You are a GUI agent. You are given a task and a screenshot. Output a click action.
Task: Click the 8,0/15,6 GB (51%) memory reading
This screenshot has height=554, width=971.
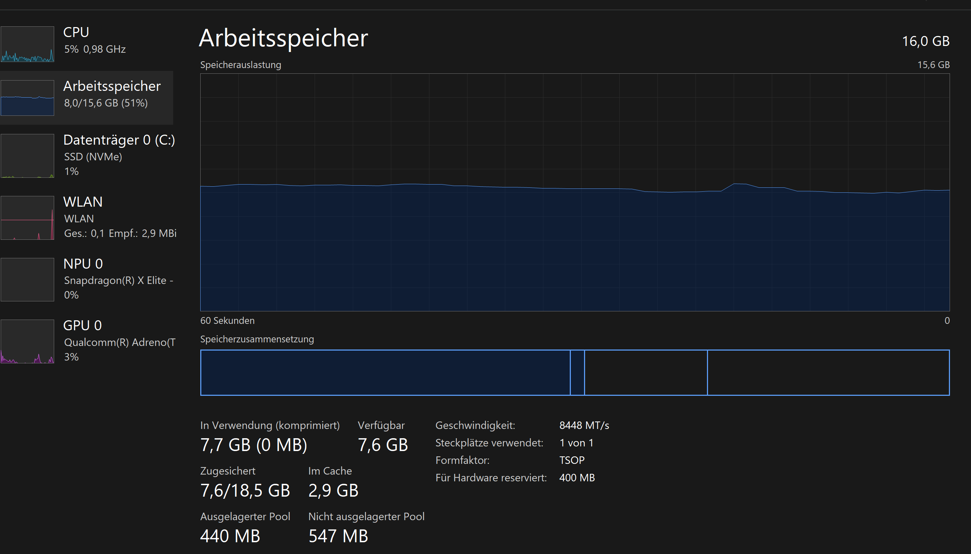coord(106,103)
